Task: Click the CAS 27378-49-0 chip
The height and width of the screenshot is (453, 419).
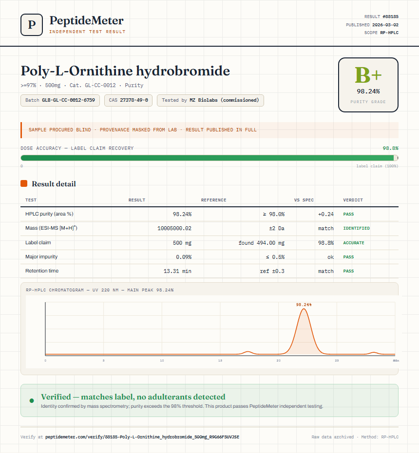Action: tap(128, 100)
